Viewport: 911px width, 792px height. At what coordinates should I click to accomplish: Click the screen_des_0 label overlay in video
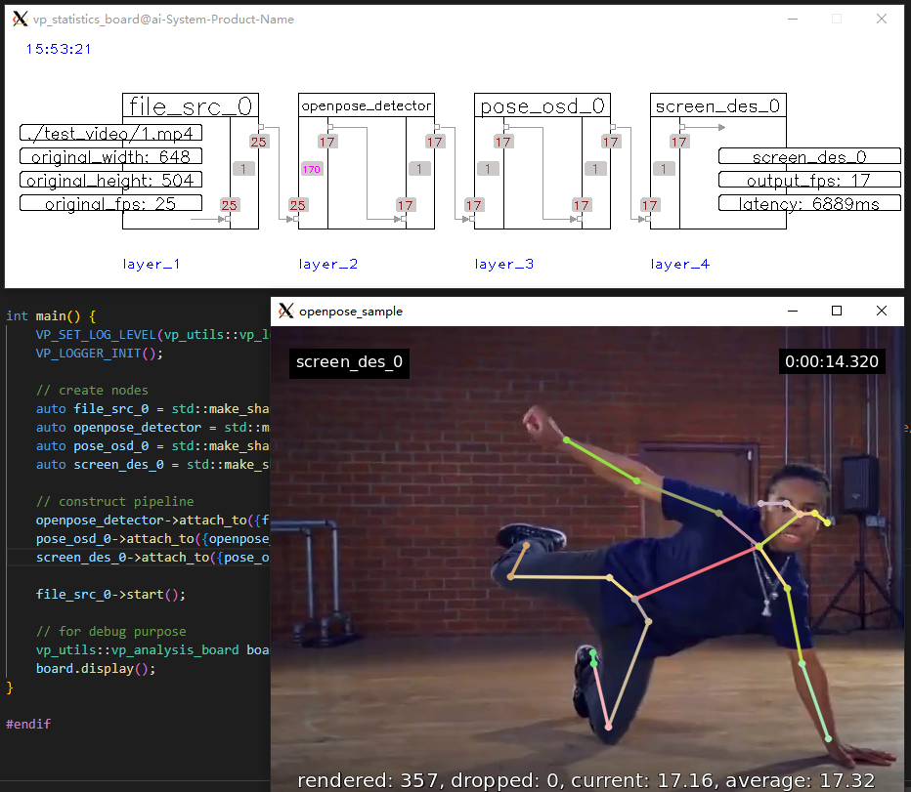click(x=349, y=362)
